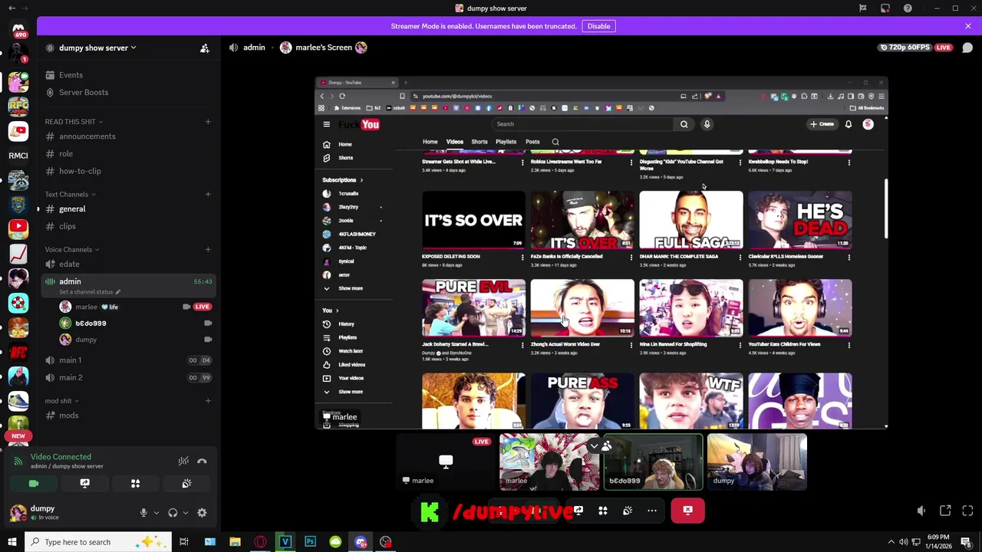Show hidden system tray icons
This screenshot has height=552, width=982.
pos(891,542)
